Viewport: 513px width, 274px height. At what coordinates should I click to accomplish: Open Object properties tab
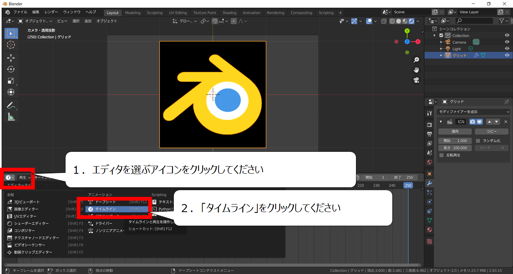(x=429, y=173)
